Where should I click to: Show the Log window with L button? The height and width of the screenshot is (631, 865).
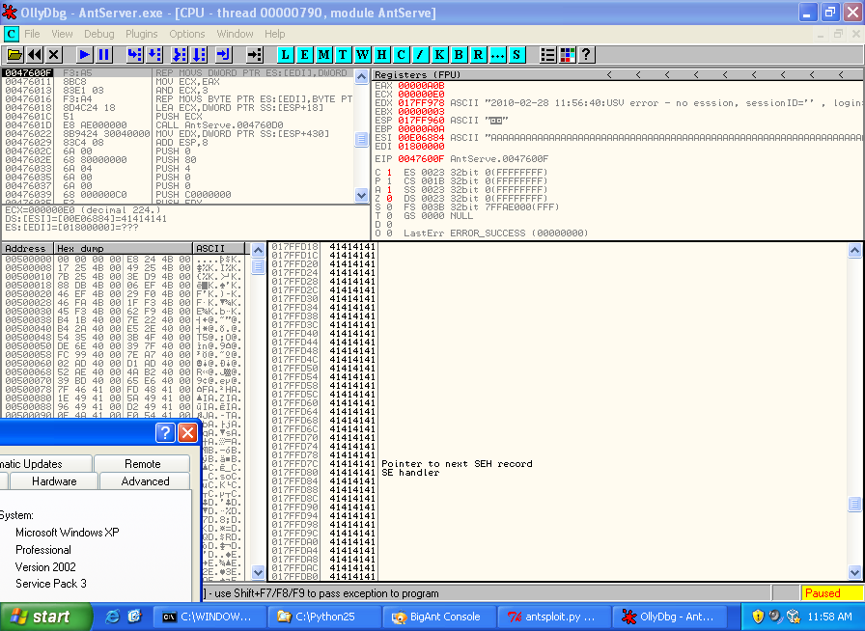(x=285, y=55)
